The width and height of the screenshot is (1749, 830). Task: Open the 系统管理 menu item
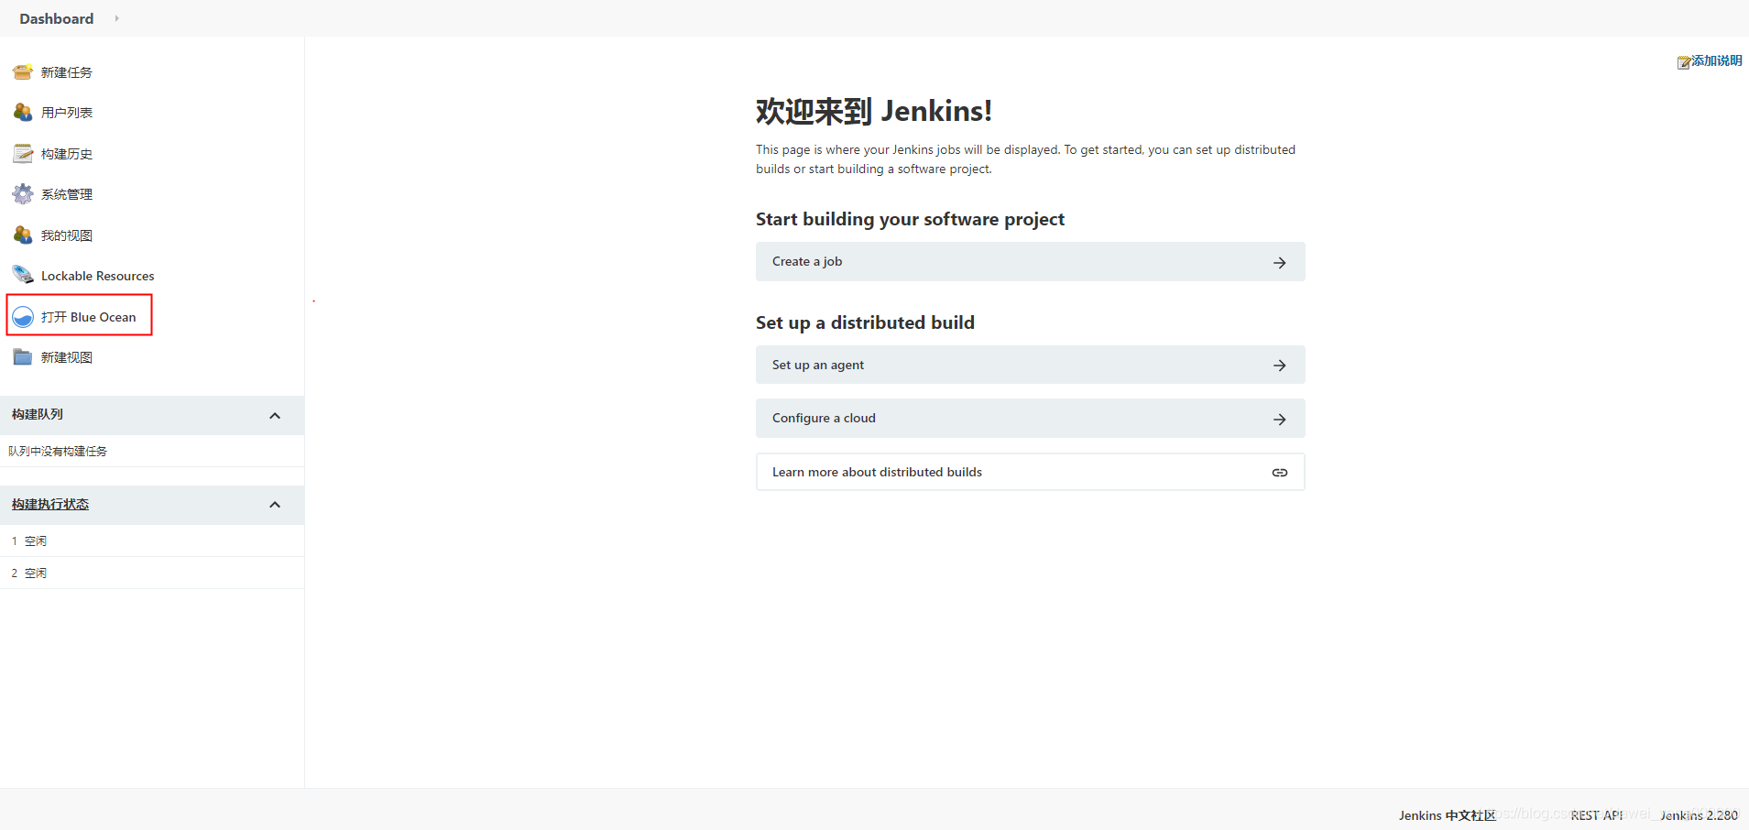point(67,194)
